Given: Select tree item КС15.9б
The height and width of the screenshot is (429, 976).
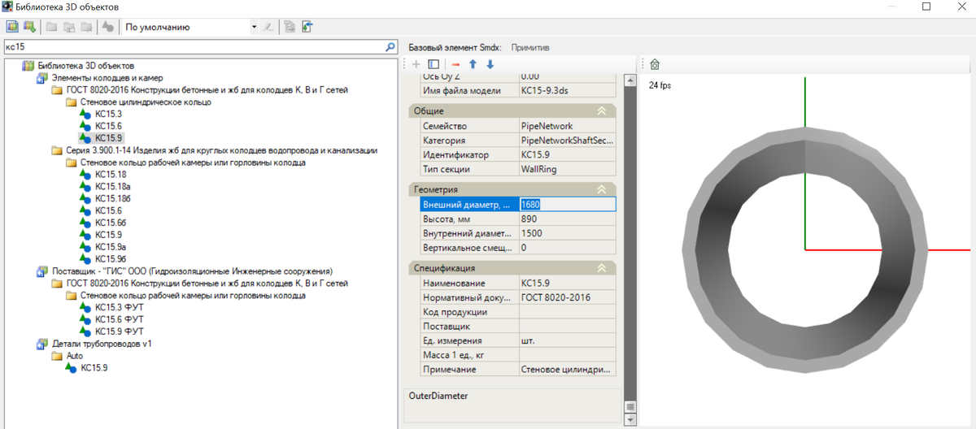Looking at the screenshot, I should [x=111, y=259].
